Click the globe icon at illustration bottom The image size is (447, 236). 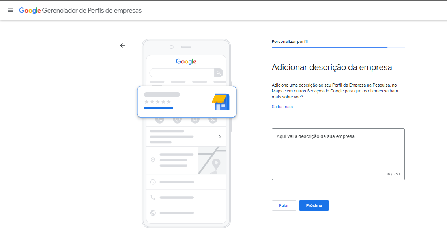[x=153, y=213]
